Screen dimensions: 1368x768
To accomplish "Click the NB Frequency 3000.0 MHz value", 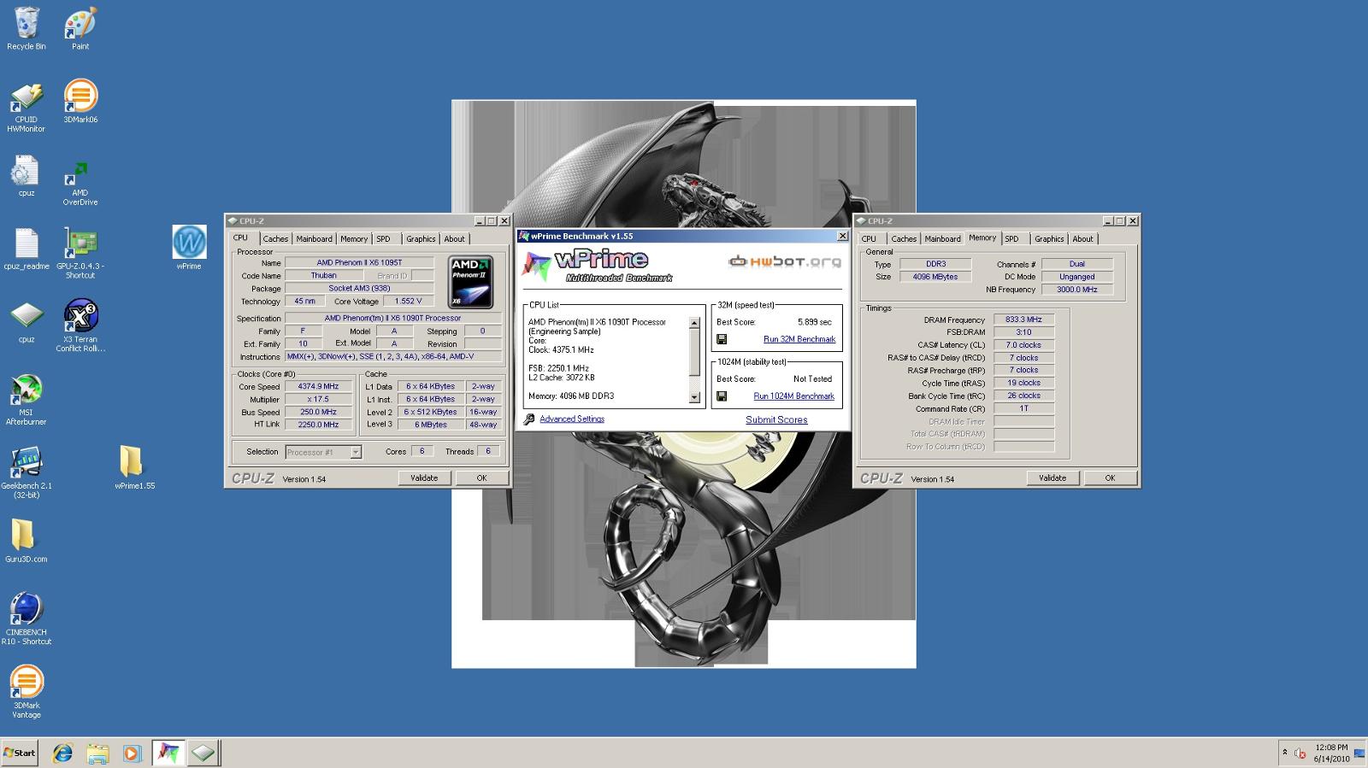I will (1077, 290).
